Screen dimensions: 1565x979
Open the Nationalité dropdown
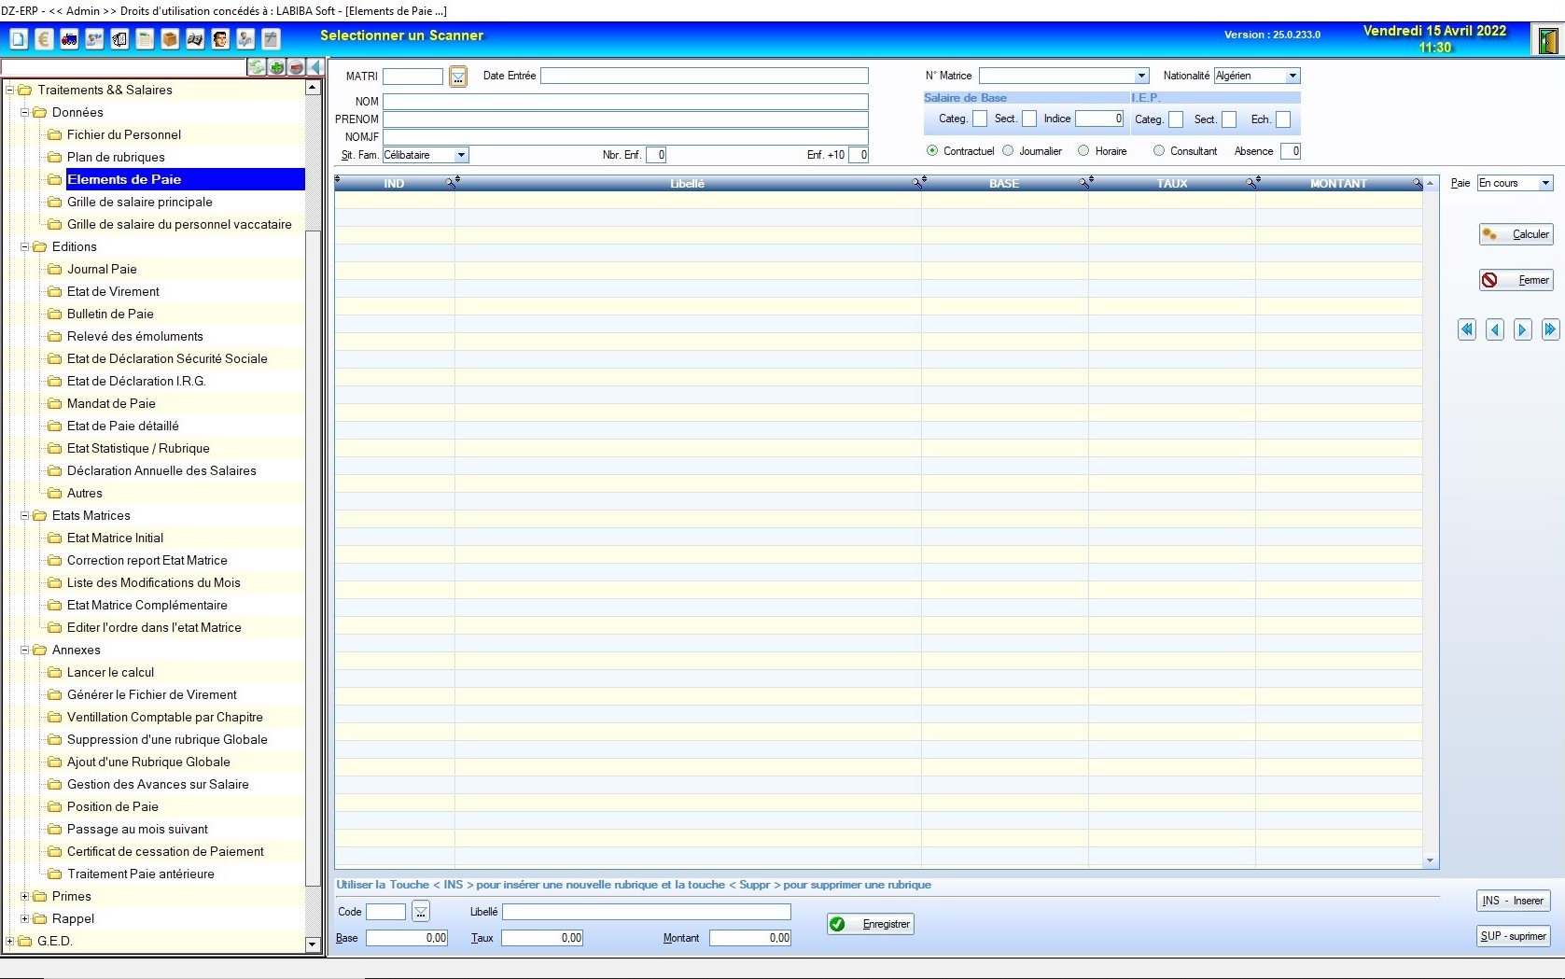(1293, 77)
